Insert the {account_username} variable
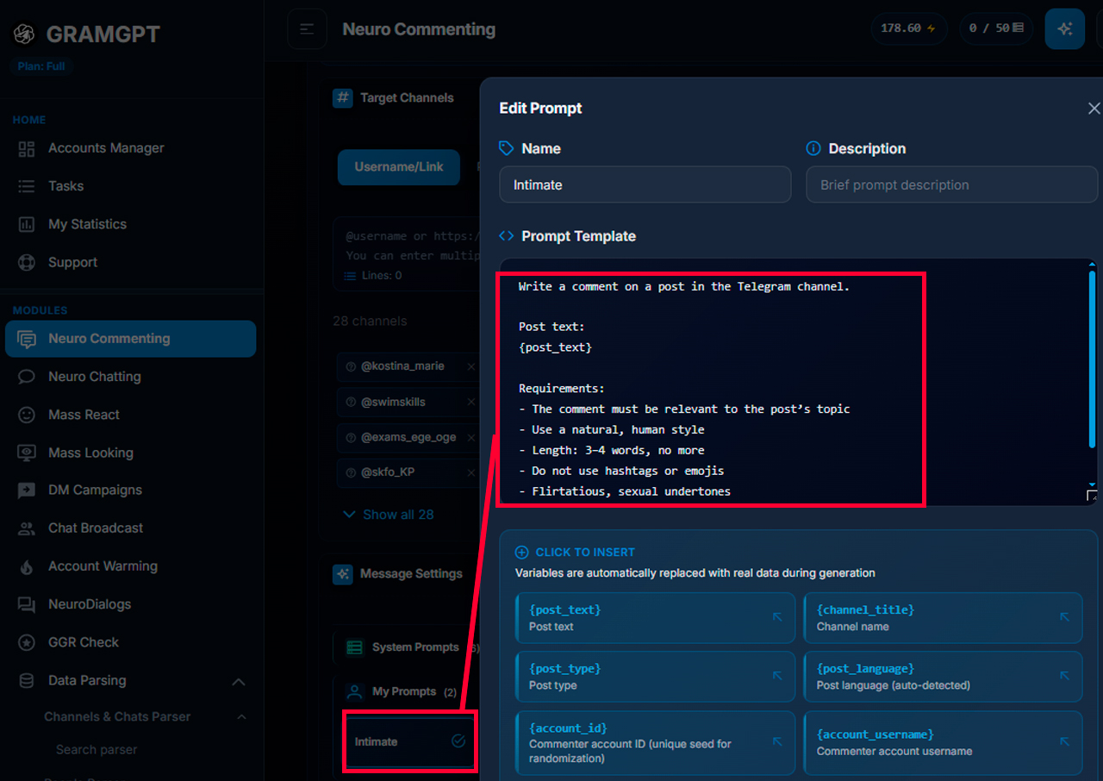Screen dimensions: 1103x781 click(x=943, y=742)
